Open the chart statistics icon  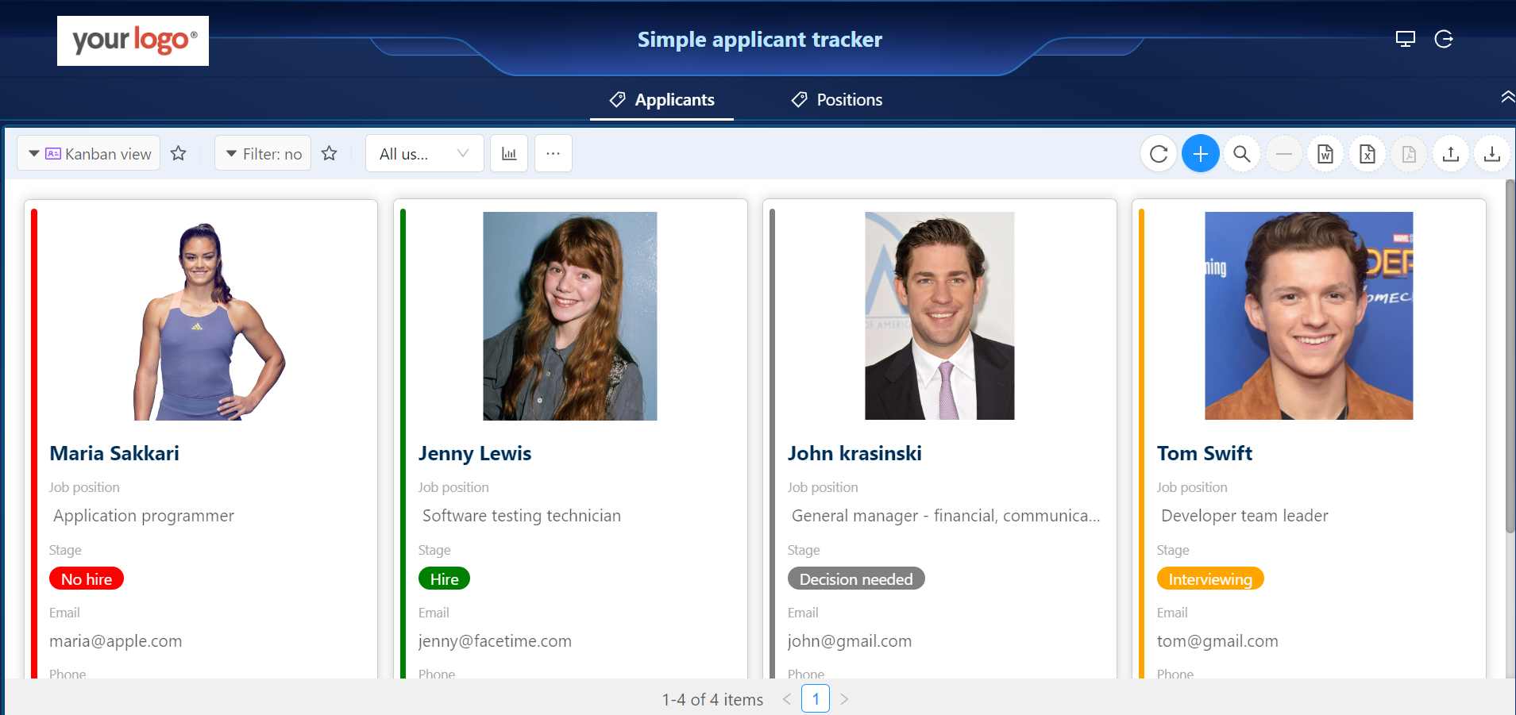[509, 153]
